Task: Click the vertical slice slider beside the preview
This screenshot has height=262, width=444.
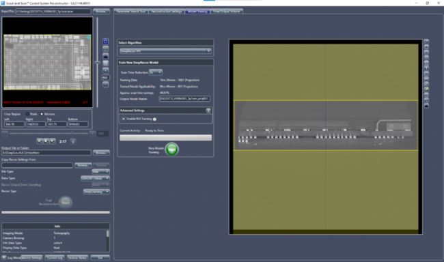Action: point(98,62)
